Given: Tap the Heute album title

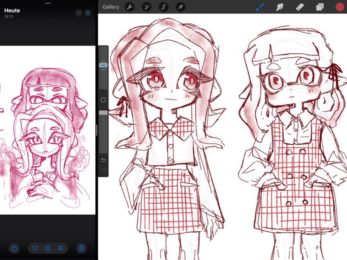Looking at the screenshot, I should point(12,10).
